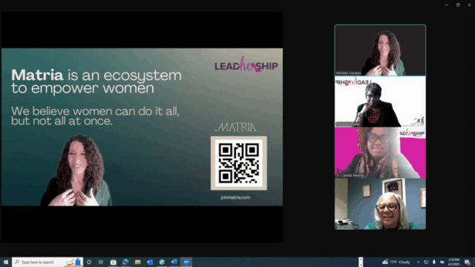Open the network display tray icon
Image resolution: width=475 pixels, height=267 pixels.
426,262
